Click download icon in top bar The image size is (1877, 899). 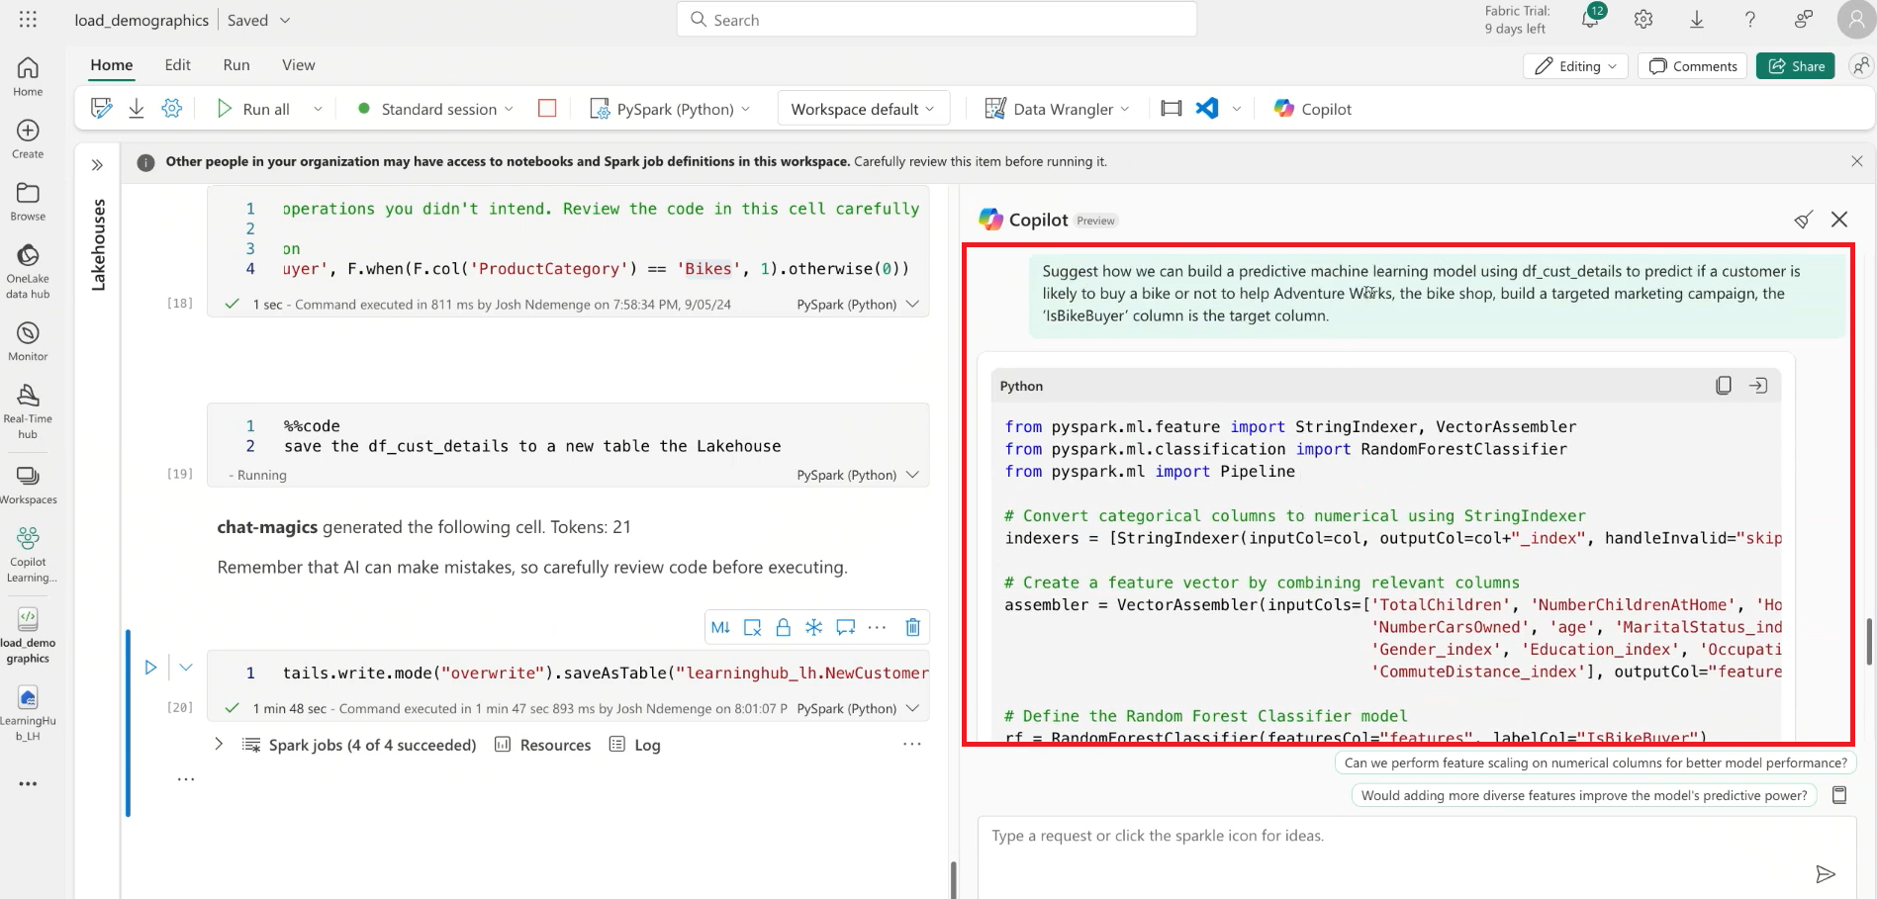pos(1696,19)
